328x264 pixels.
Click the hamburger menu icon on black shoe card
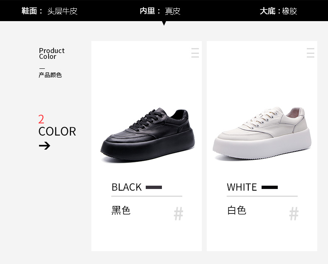[x=195, y=53]
